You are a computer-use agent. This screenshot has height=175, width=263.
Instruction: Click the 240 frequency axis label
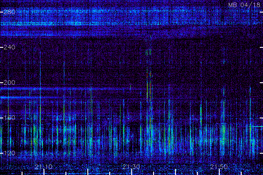(9, 47)
